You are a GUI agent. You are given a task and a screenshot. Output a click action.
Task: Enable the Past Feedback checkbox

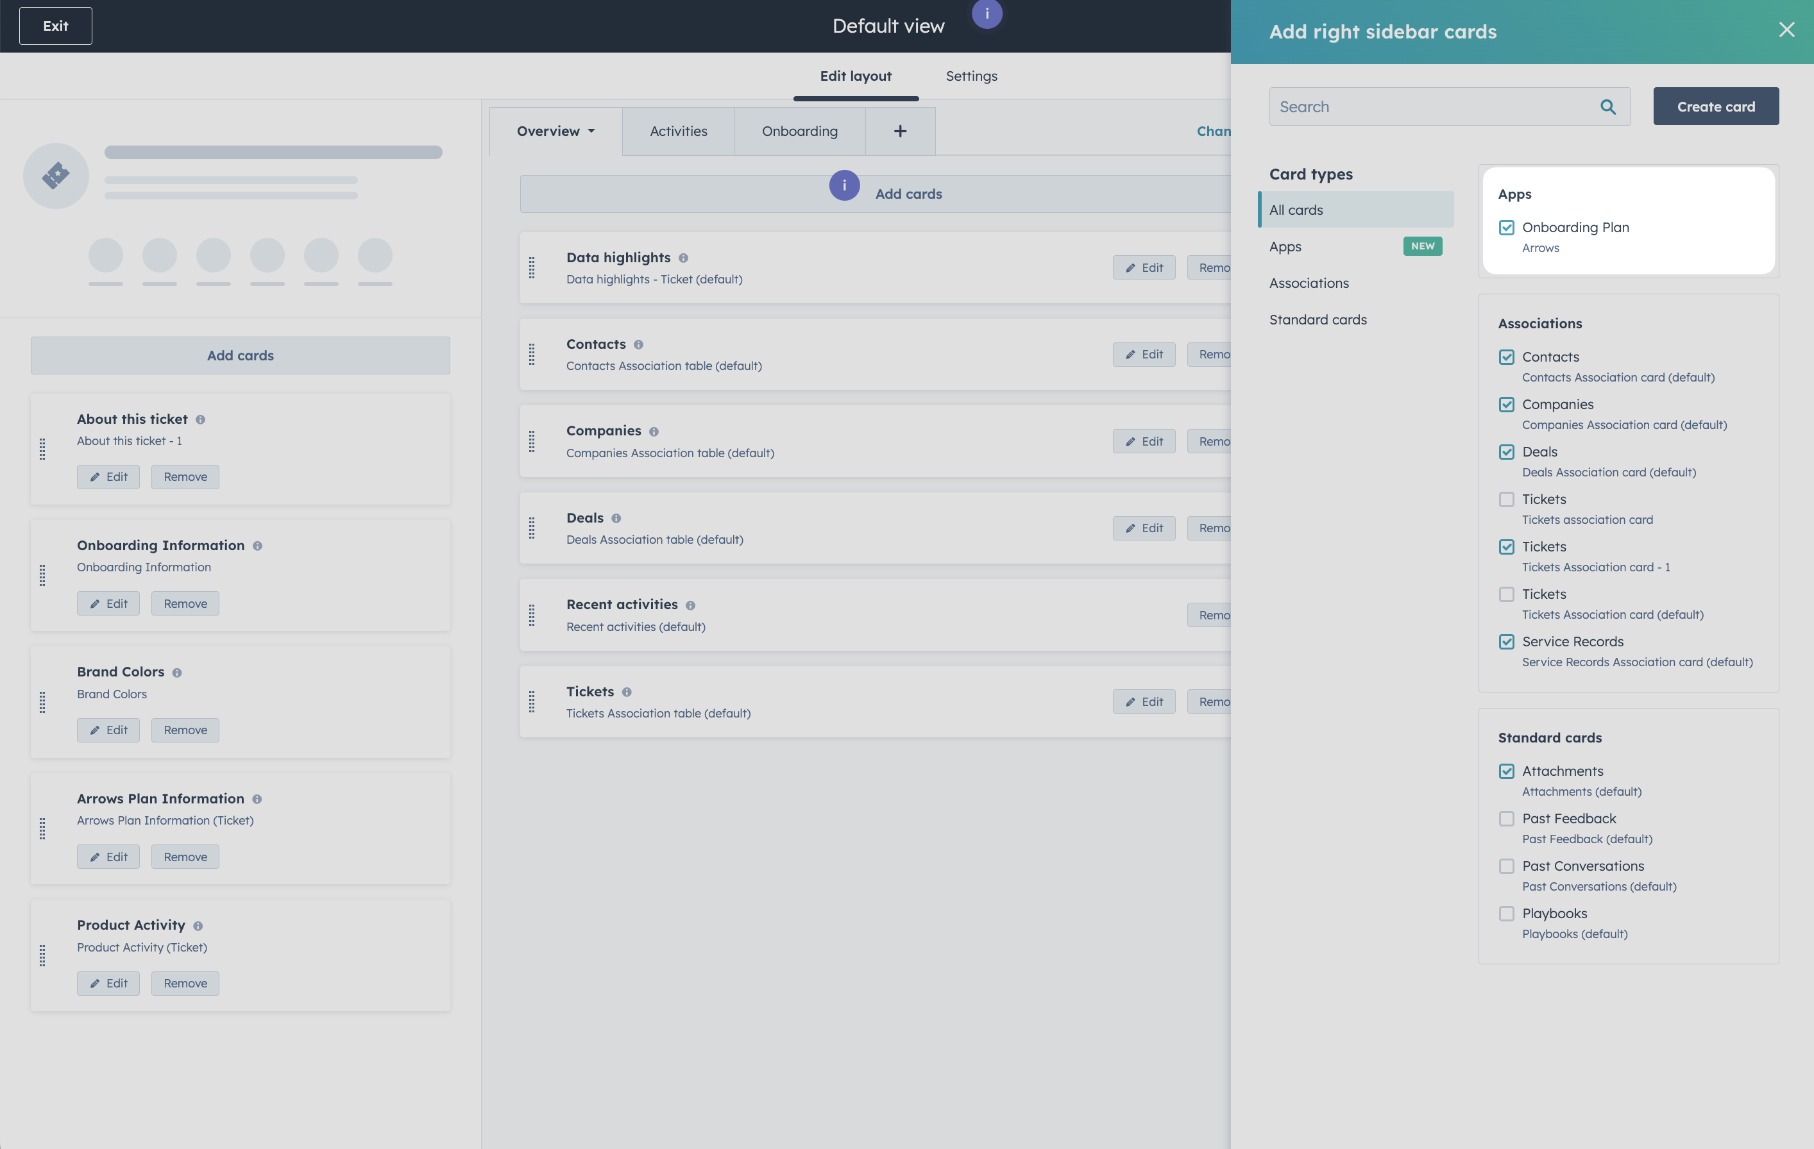1506,818
